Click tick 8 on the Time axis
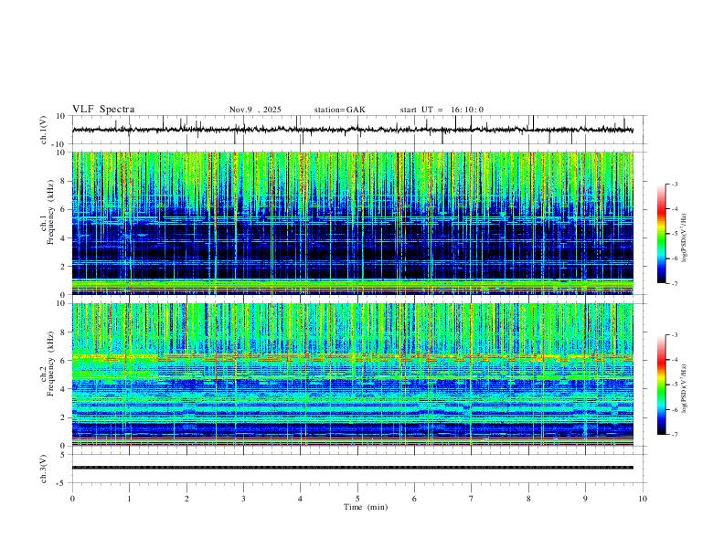Viewport: 724px width, 559px height. 528,499
